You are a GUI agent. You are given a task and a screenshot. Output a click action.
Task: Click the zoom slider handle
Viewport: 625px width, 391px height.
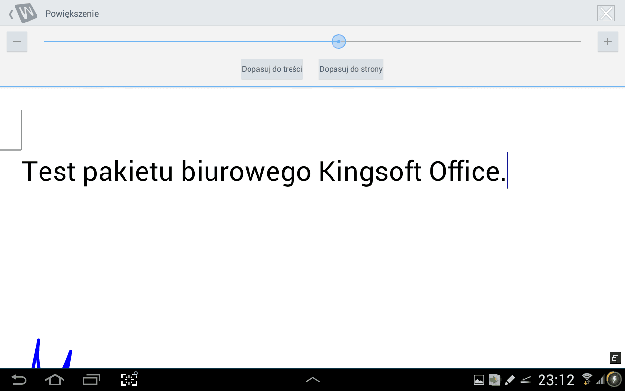tap(338, 42)
